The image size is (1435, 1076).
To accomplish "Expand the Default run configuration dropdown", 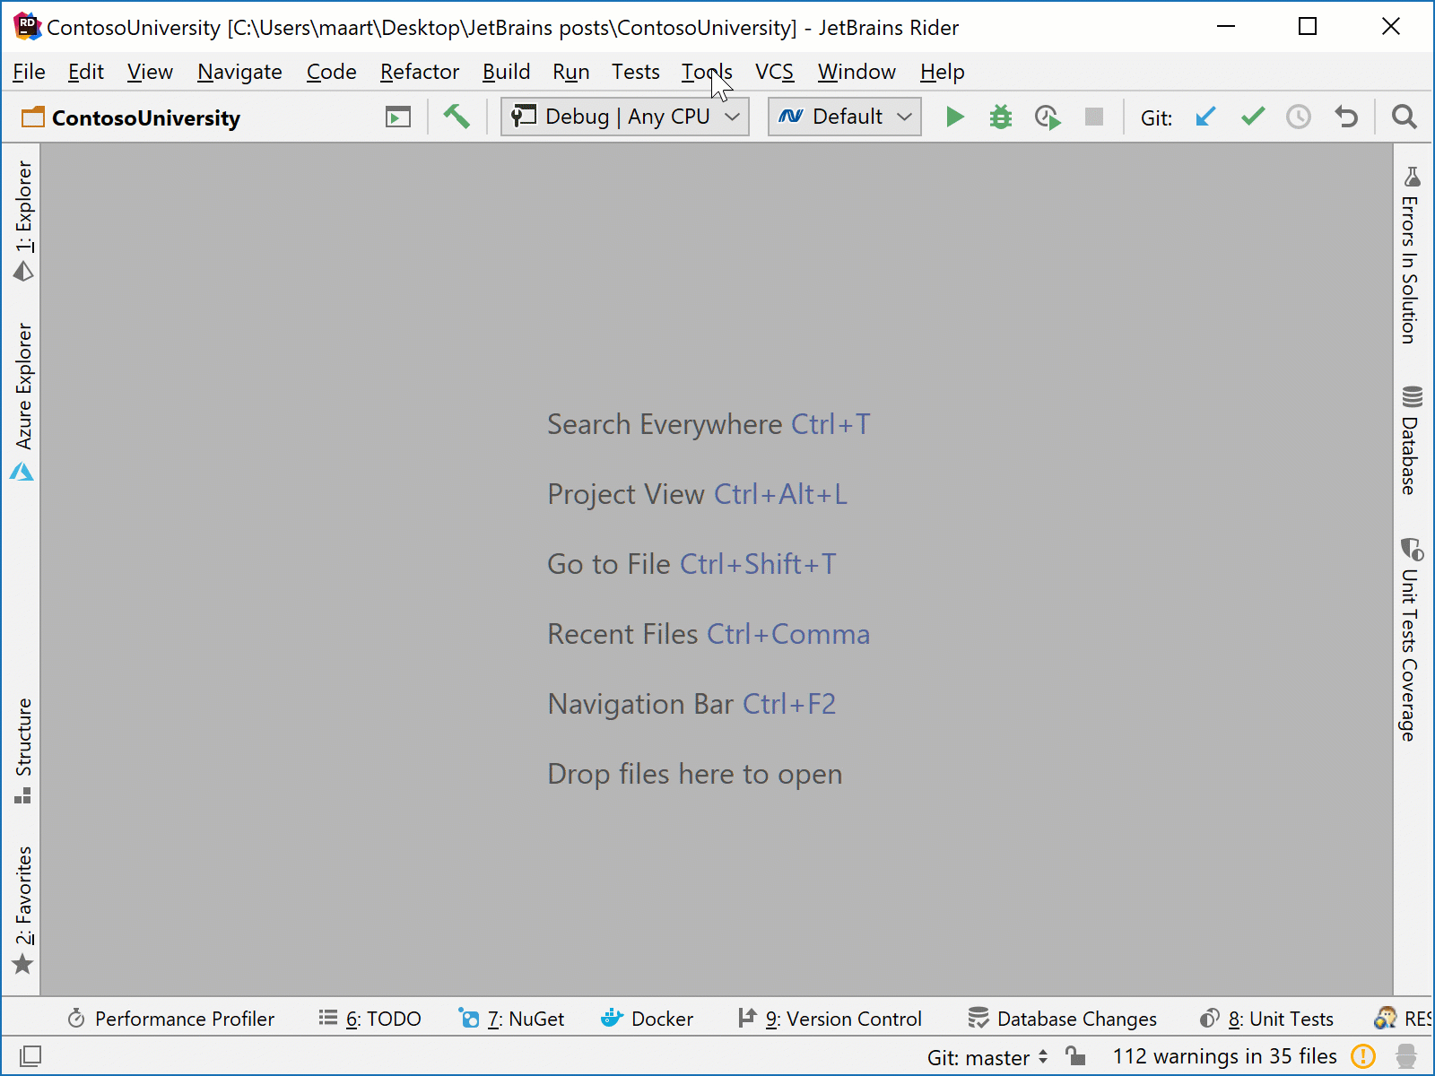I will coord(844,117).
